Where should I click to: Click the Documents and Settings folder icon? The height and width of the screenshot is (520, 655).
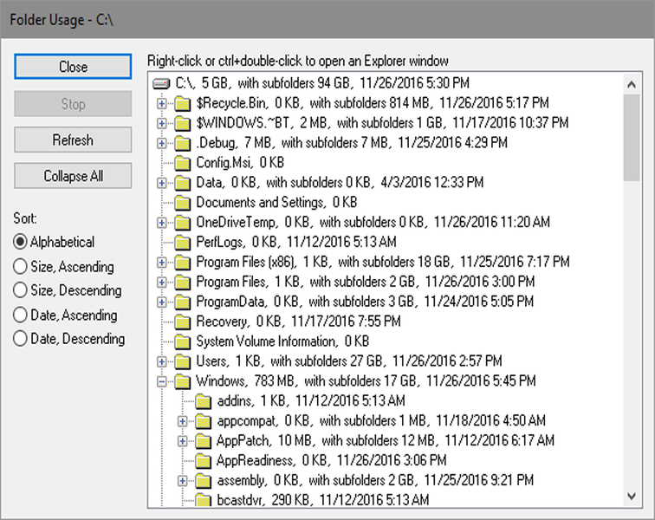pos(182,203)
